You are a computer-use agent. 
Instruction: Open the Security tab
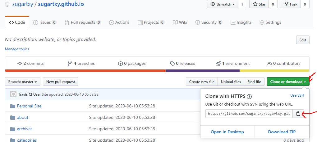click(x=209, y=22)
